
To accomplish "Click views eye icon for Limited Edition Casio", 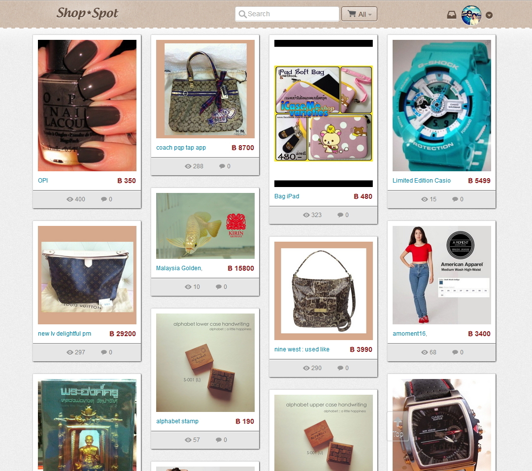I will [425, 199].
